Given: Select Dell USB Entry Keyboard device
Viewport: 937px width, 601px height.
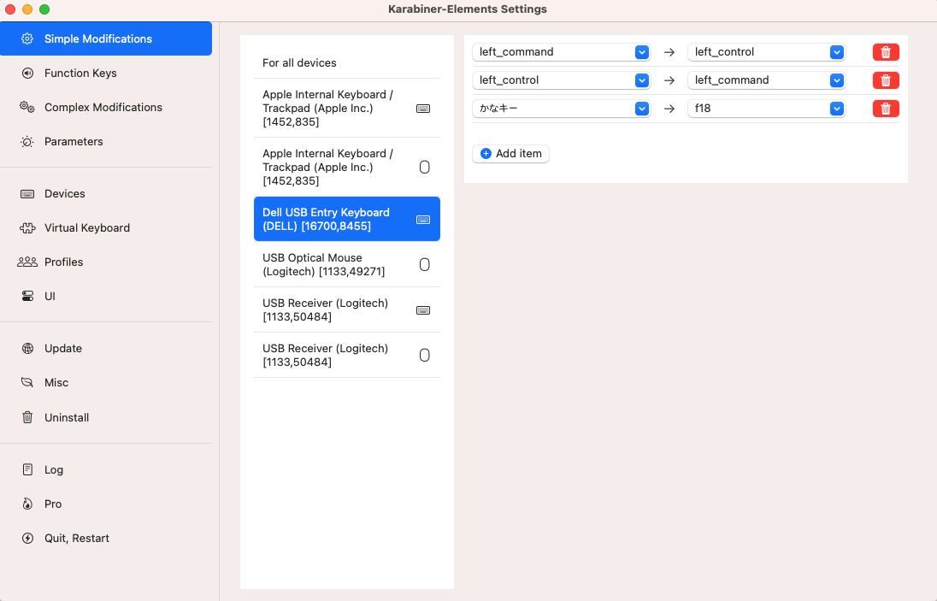Looking at the screenshot, I should tap(346, 219).
